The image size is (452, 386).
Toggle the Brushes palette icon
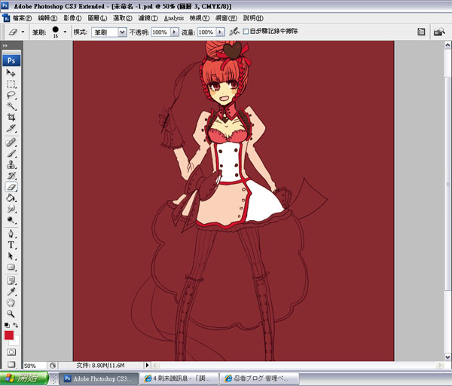tap(421, 32)
